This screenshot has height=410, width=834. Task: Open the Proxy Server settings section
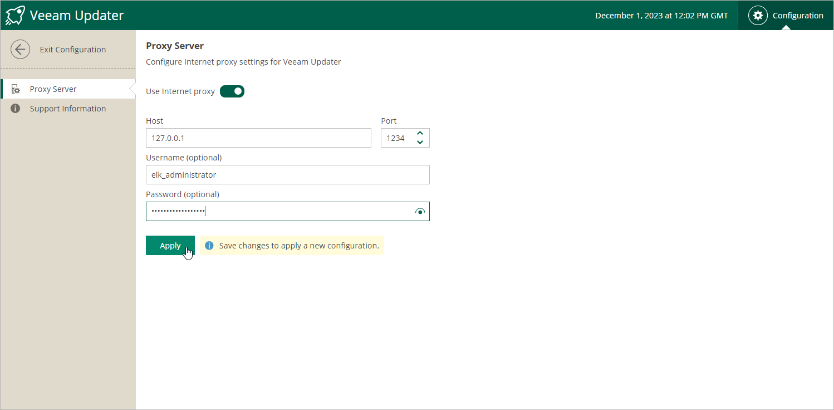point(68,89)
